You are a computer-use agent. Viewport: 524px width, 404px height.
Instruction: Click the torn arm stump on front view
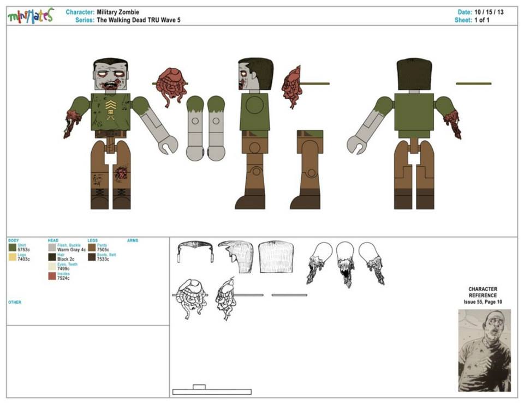tap(73, 124)
